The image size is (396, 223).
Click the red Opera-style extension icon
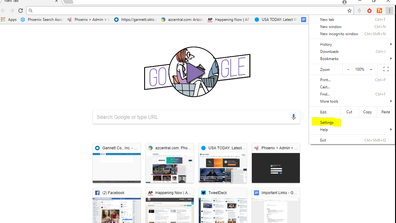[x=369, y=11]
